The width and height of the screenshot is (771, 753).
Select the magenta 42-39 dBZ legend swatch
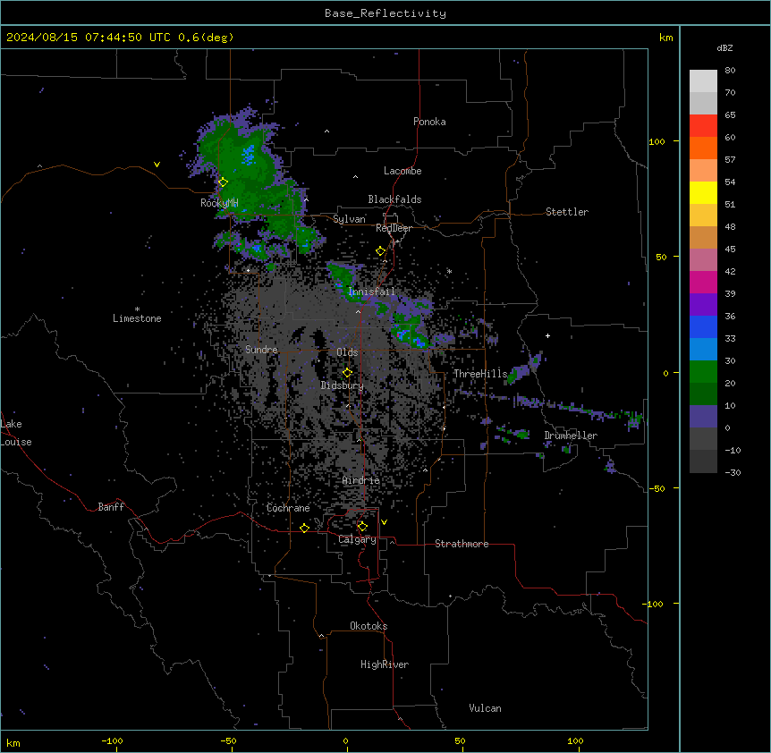[x=703, y=282]
